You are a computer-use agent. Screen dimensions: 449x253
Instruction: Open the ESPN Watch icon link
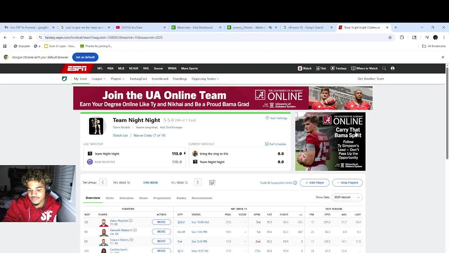point(305,69)
